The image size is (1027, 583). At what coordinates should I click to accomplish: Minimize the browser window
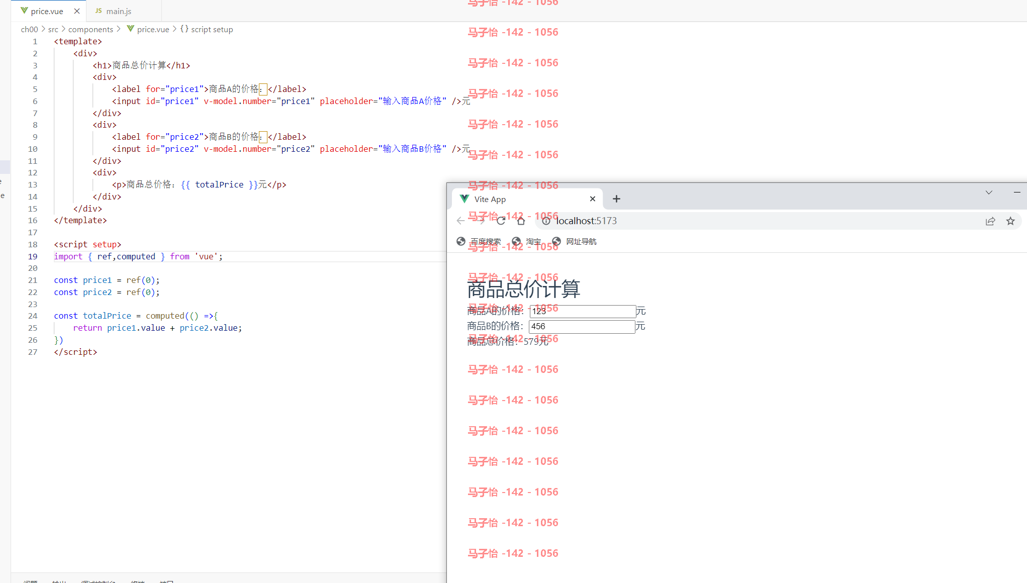click(1017, 192)
